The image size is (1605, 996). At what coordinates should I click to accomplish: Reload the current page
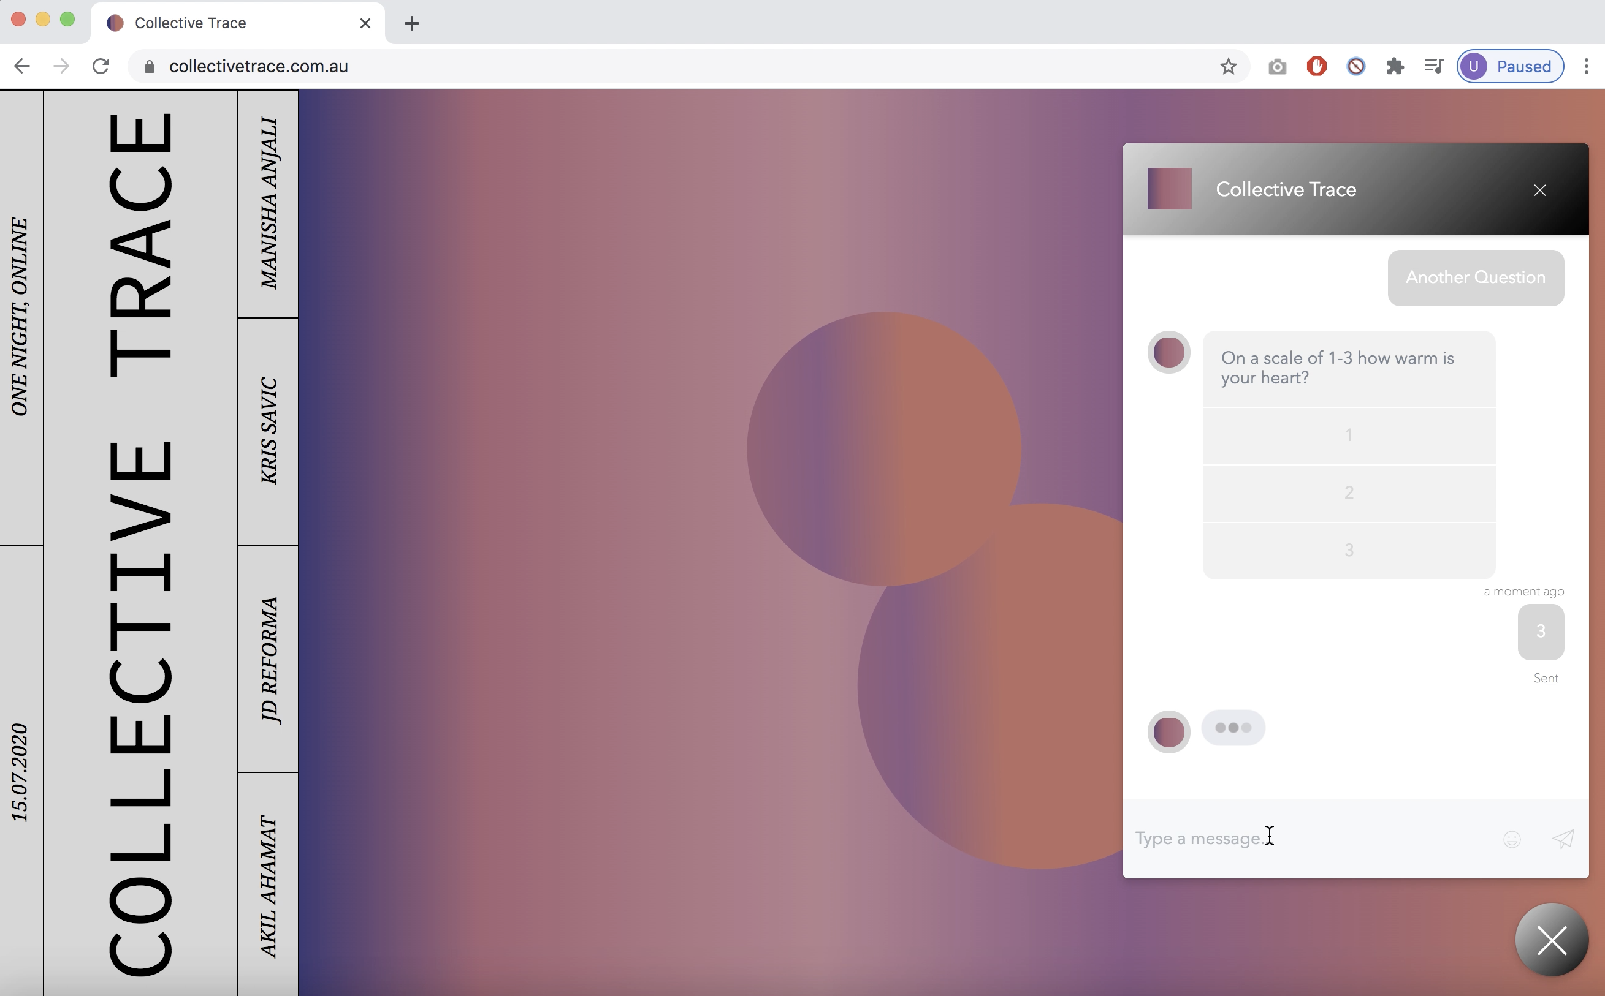101,67
